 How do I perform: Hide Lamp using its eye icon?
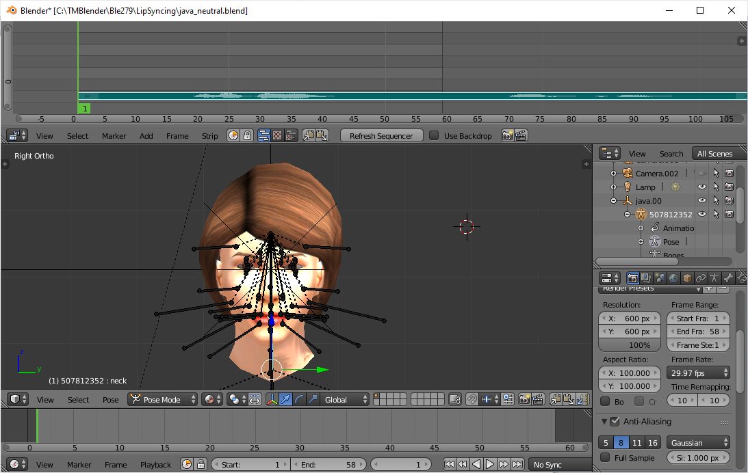tap(702, 187)
